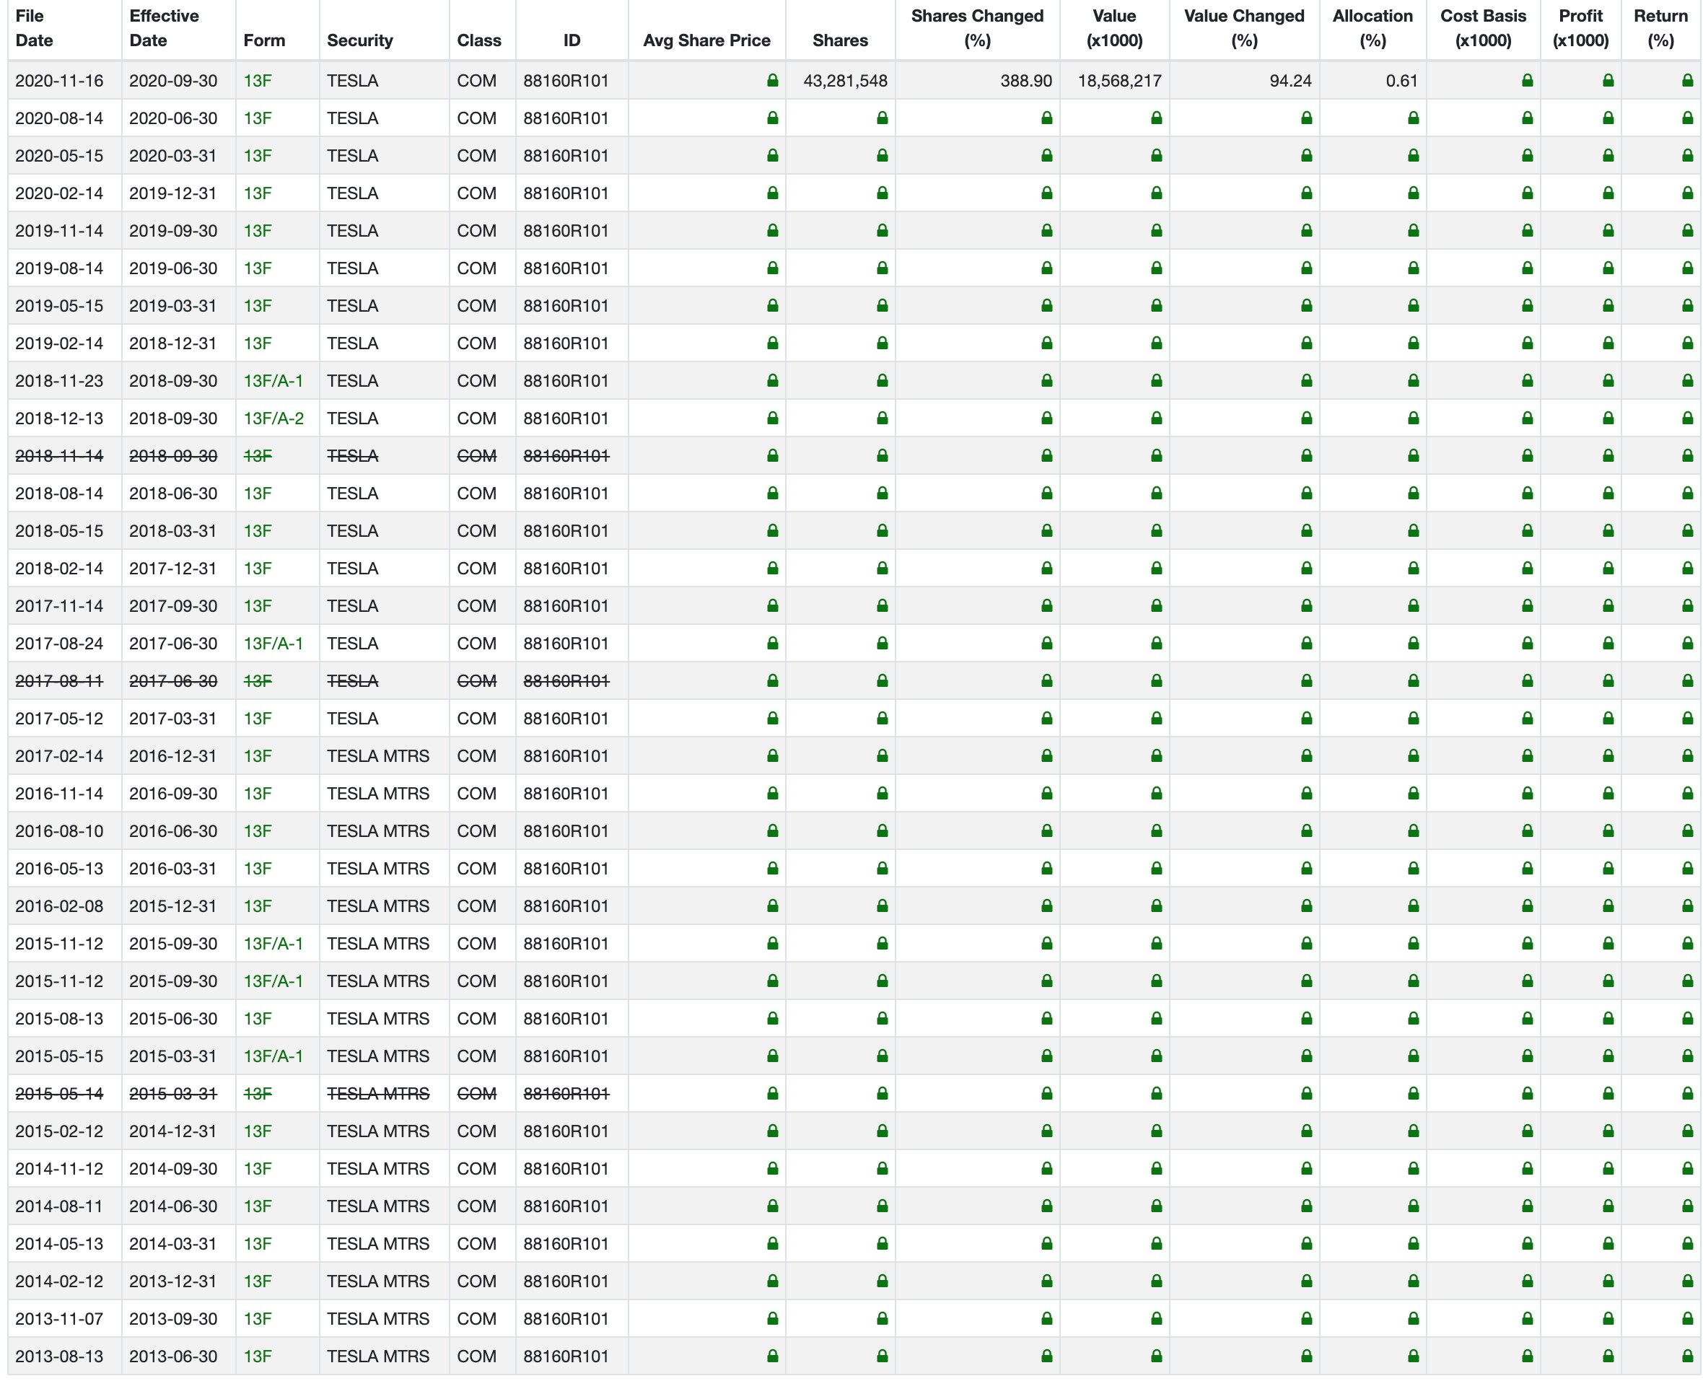Click the Shares lock icon in the 2014-05-13 row
1703x1381 pixels.
[881, 1243]
